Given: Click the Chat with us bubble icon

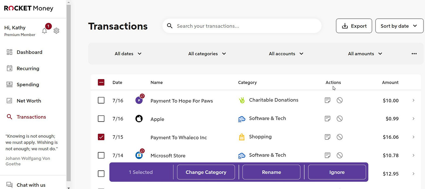Looking at the screenshot, I should click(x=9, y=185).
